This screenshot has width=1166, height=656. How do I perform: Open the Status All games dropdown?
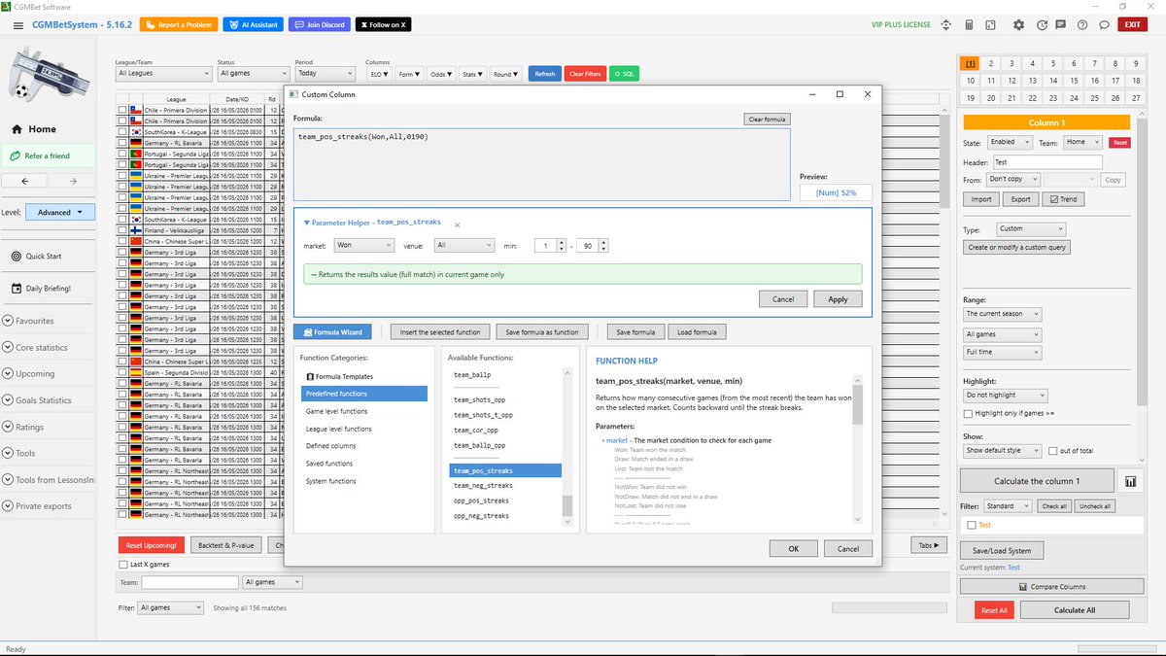pos(254,73)
